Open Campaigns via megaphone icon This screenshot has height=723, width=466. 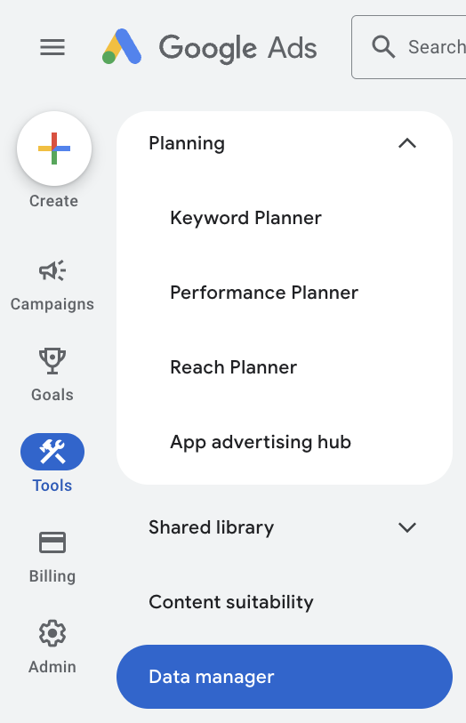(52, 270)
